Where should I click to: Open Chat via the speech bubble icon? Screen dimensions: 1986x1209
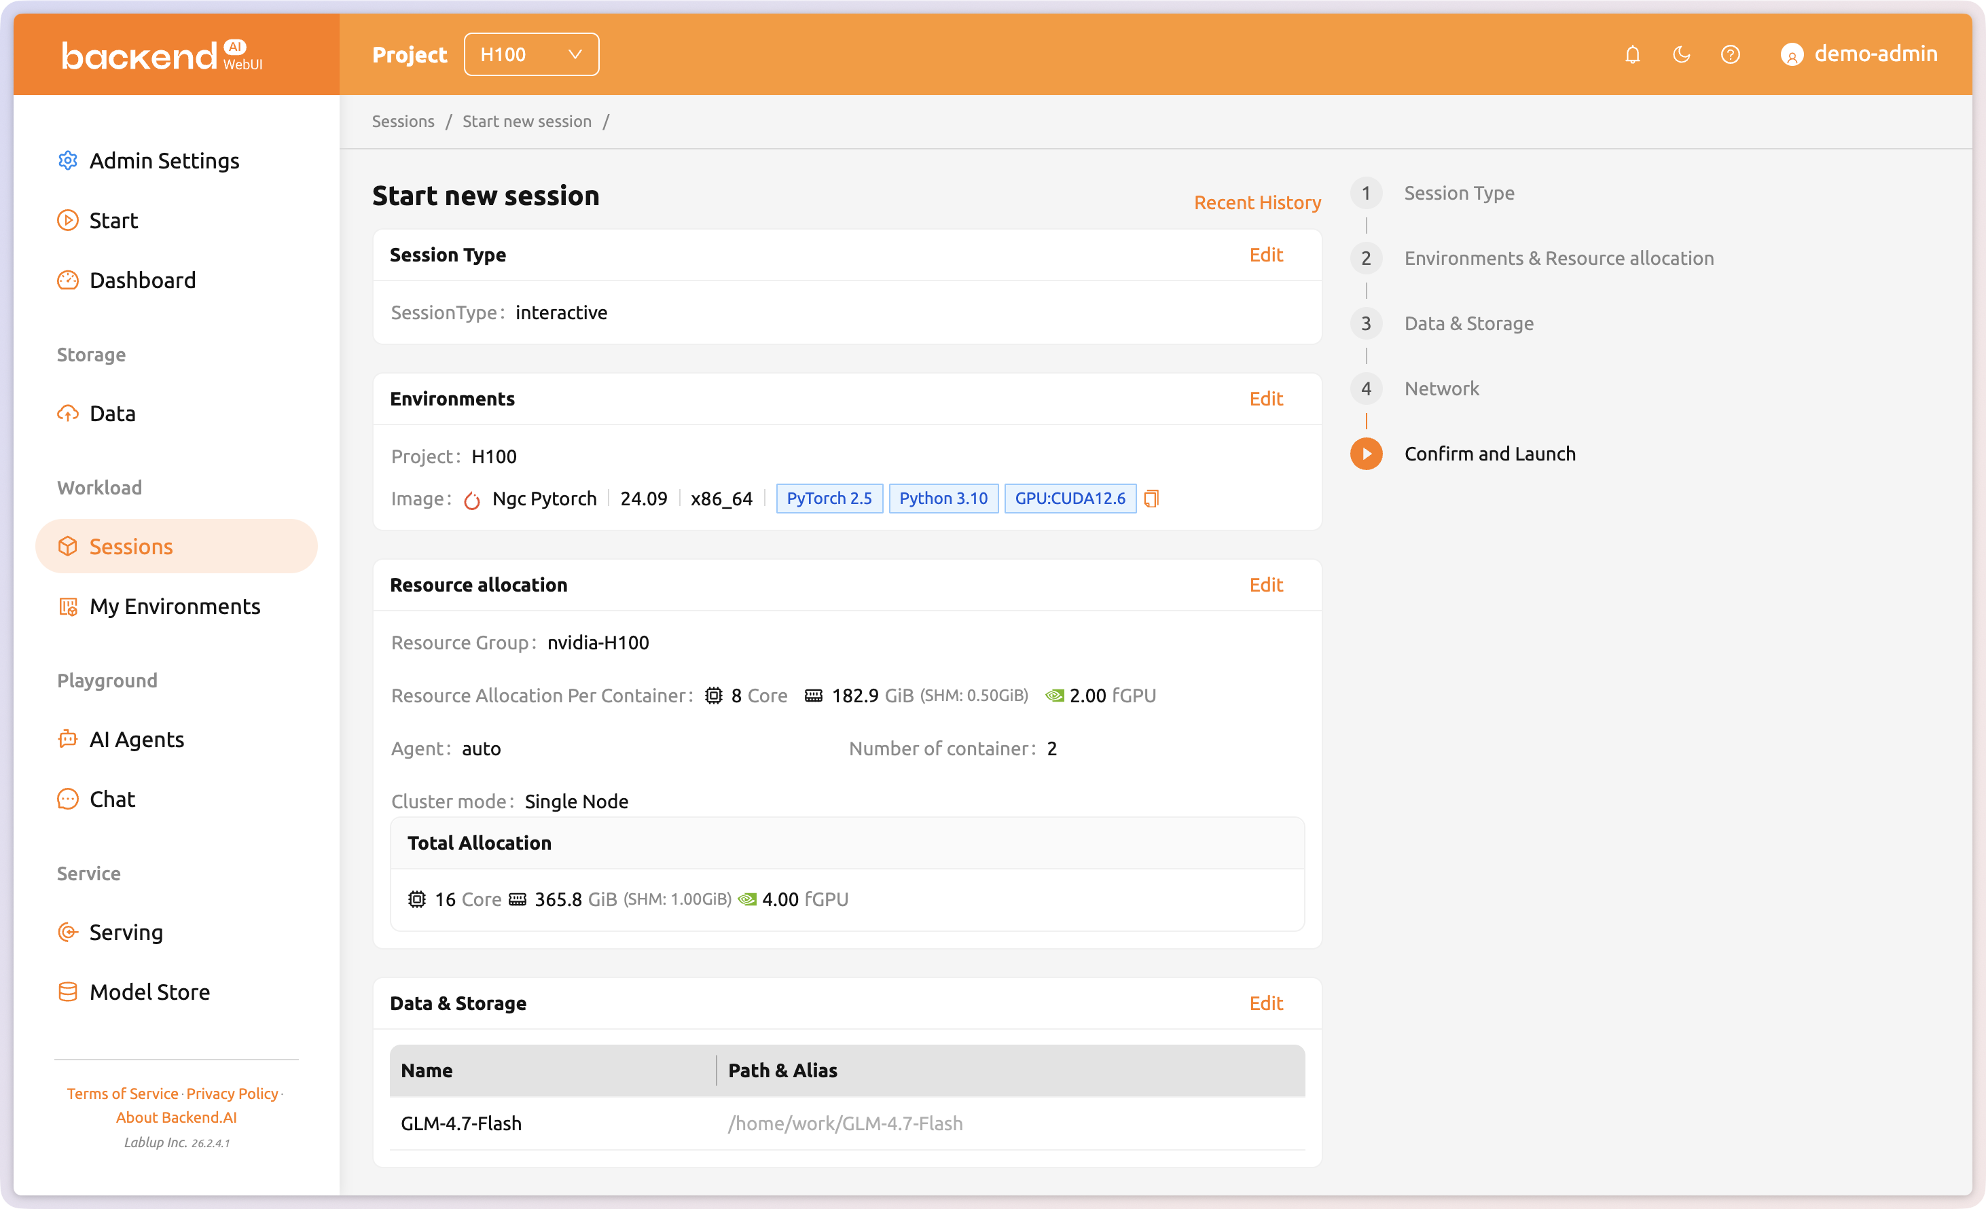[68, 799]
